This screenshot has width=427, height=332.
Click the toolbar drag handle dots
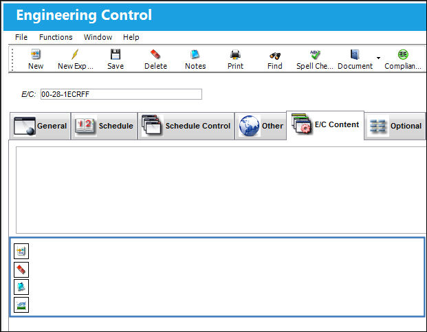pos(12,59)
